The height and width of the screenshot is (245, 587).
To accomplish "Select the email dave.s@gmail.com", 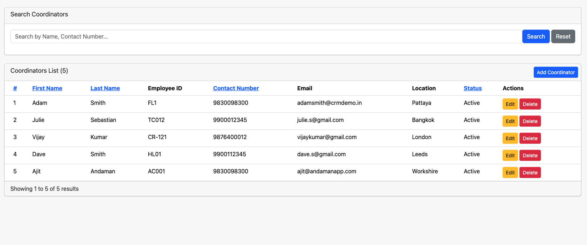I will (x=321, y=154).
